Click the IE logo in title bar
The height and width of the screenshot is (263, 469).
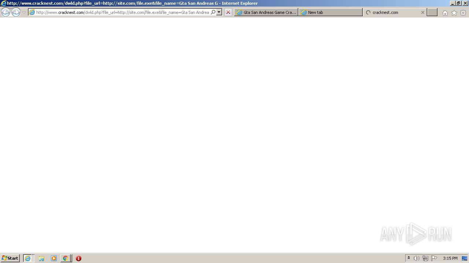(4, 3)
